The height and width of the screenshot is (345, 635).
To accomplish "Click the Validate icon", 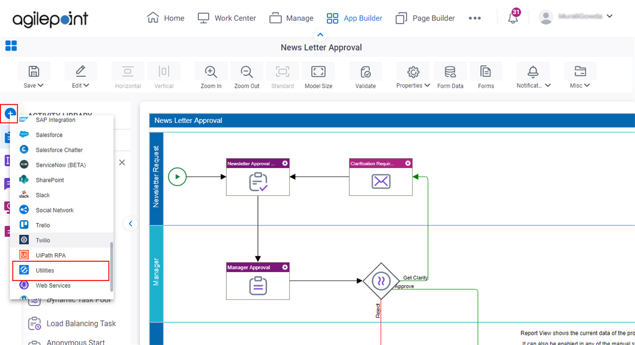I will pyautogui.click(x=366, y=71).
